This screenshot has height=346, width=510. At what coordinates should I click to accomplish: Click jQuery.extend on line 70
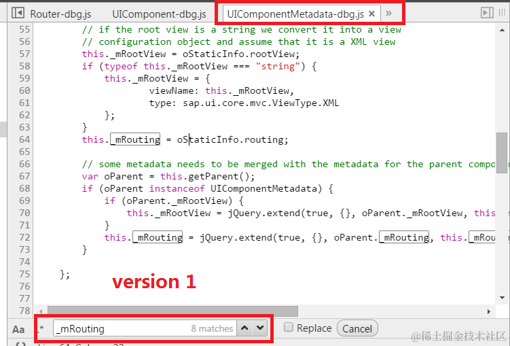(x=263, y=213)
